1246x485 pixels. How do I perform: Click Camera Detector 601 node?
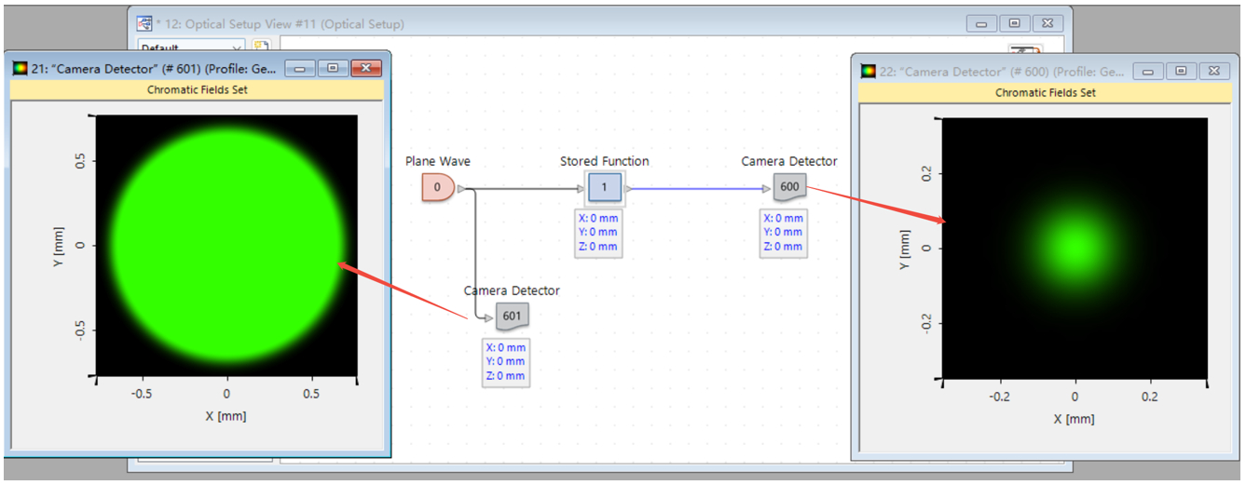coord(512,317)
